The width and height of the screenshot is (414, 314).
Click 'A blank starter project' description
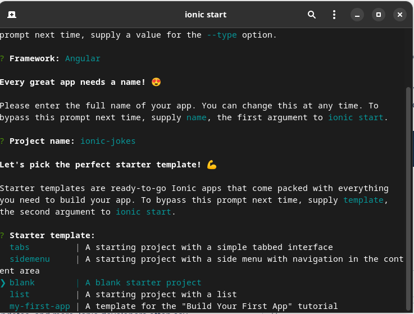[143, 283]
